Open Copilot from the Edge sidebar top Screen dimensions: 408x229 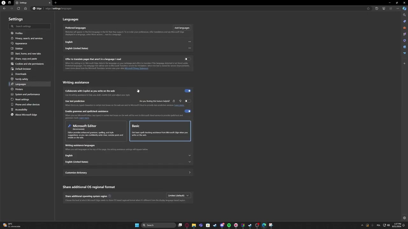[x=404, y=9]
